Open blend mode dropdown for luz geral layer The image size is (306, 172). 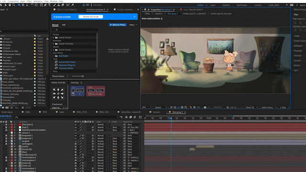102,141
